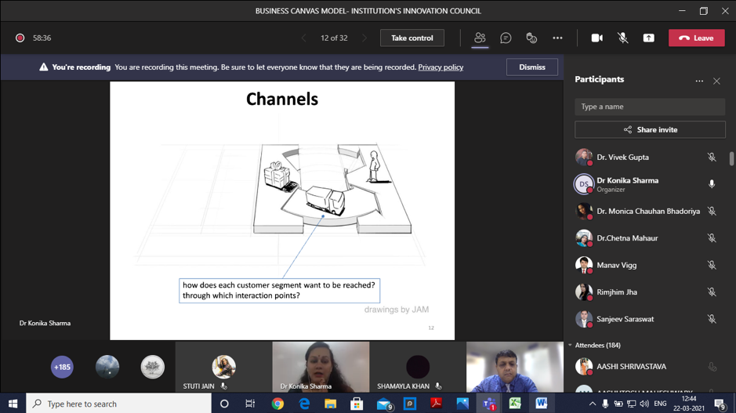Open the show participants icon
Image resolution: width=736 pixels, height=413 pixels.
click(480, 38)
